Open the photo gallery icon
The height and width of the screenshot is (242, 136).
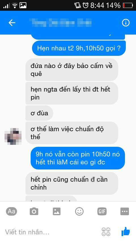point(57,211)
